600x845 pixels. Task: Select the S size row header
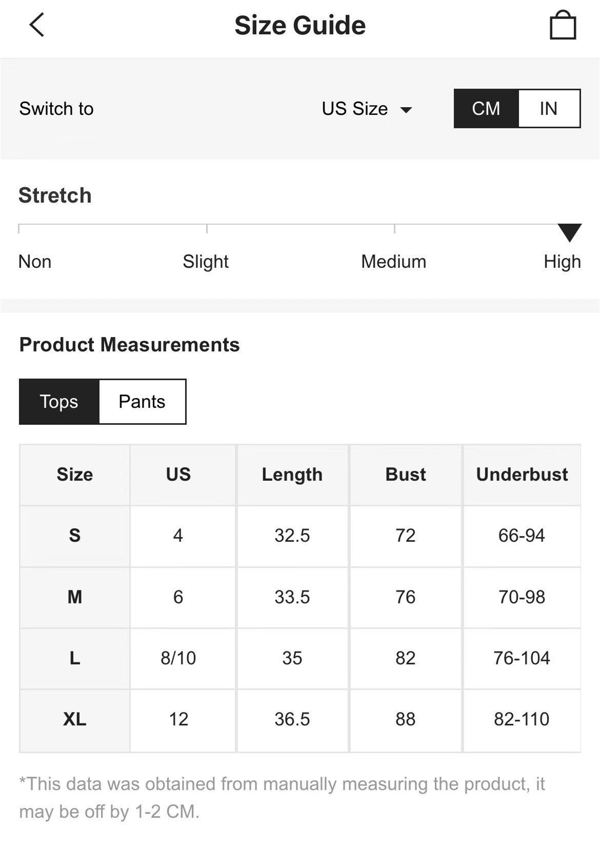75,536
